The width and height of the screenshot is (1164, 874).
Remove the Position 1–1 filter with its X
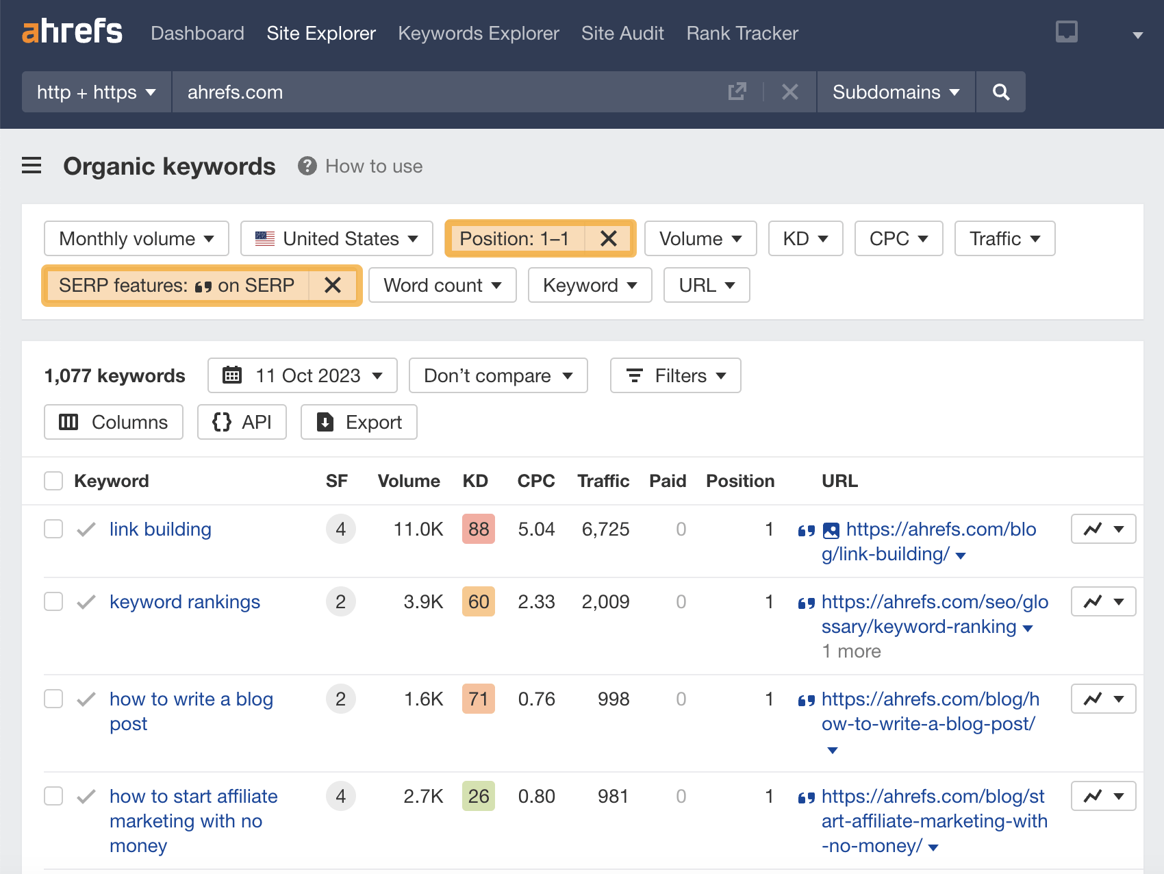coord(608,238)
